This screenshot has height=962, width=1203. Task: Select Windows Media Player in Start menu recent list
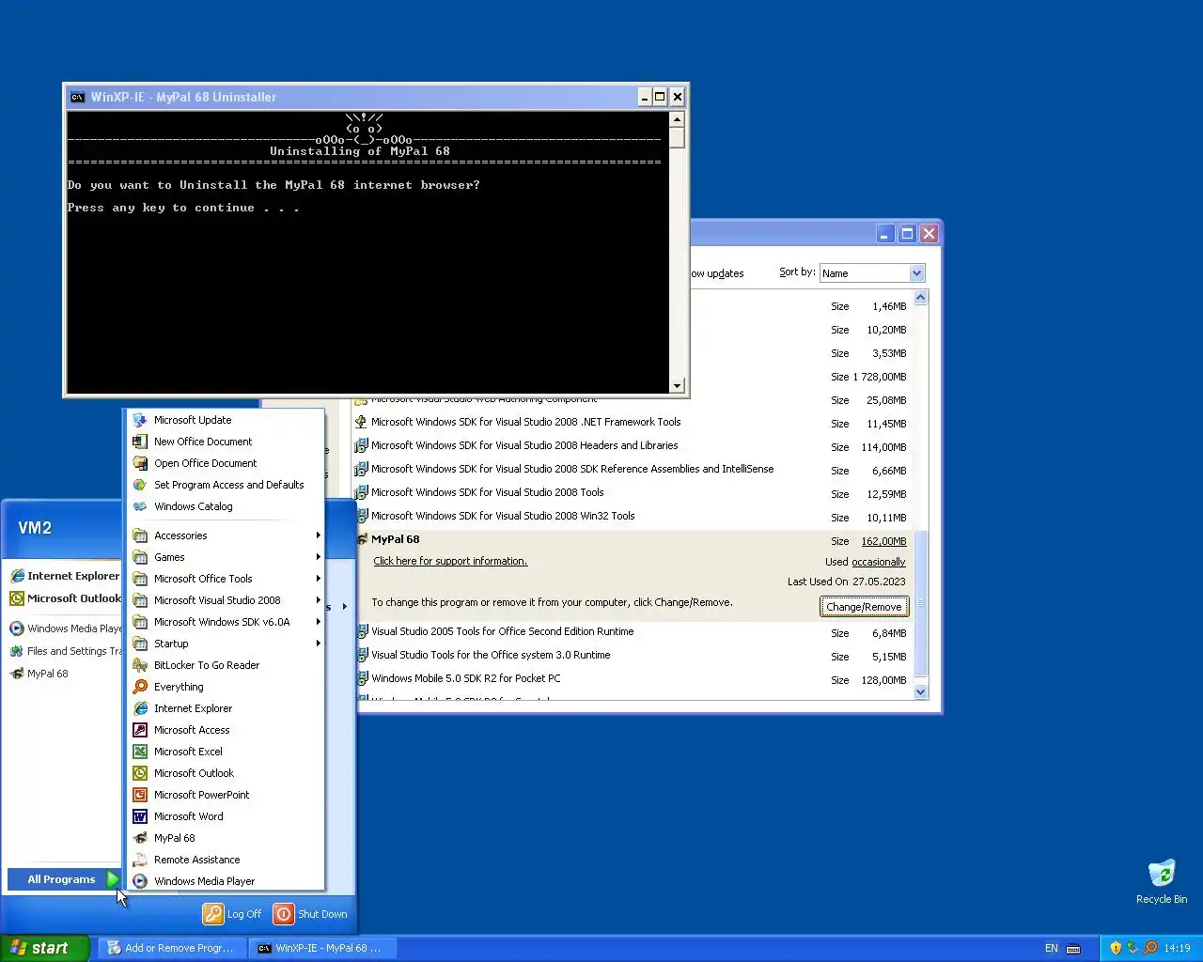(64, 628)
